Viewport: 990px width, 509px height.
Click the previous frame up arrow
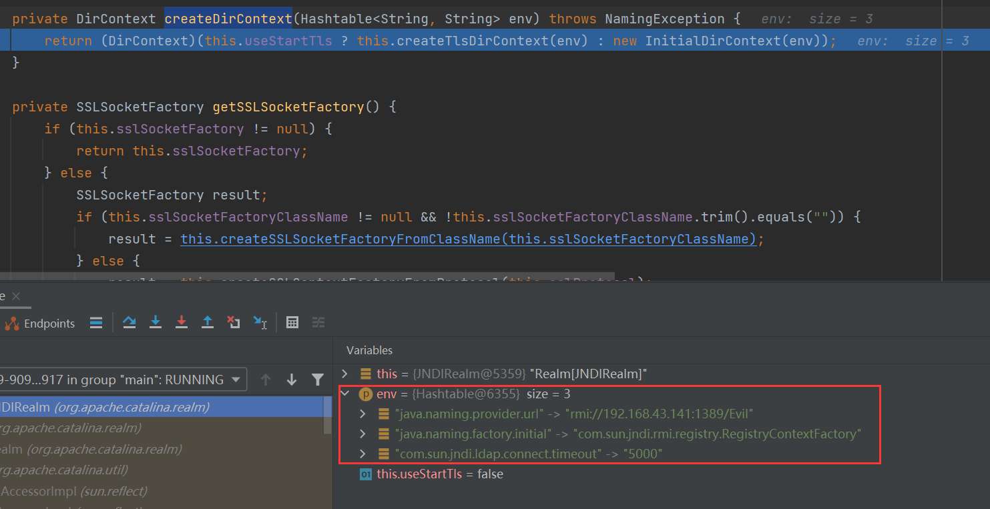coord(266,380)
